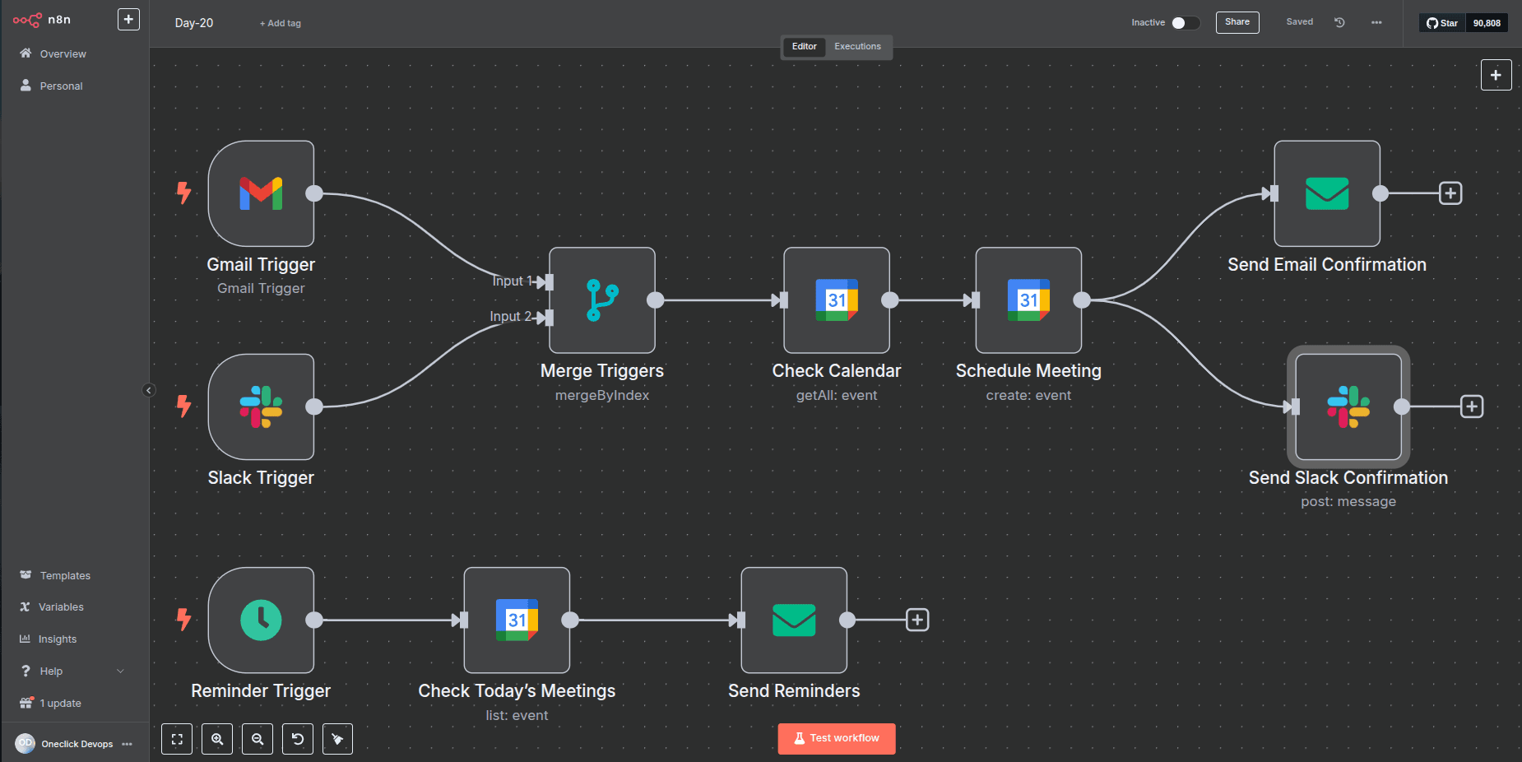Click Reminder Trigger output connector
The height and width of the screenshot is (762, 1522).
click(x=314, y=620)
